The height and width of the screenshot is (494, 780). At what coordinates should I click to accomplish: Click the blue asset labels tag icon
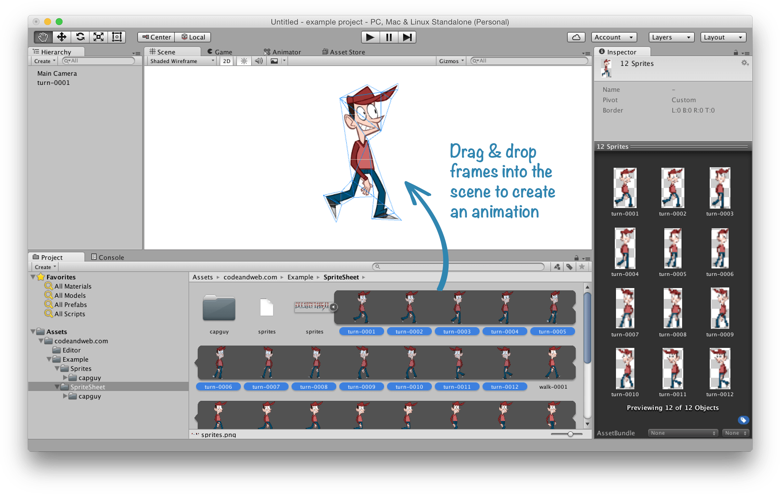(743, 420)
